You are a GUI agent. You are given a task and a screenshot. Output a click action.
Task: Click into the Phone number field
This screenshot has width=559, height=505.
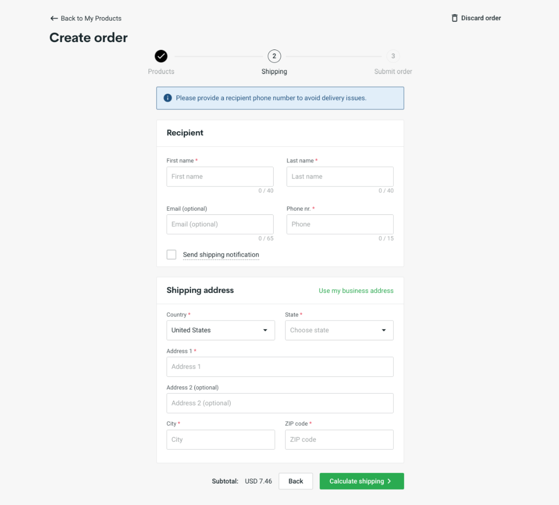[340, 224]
